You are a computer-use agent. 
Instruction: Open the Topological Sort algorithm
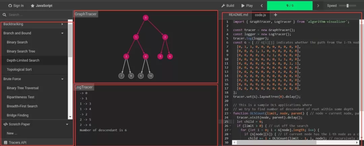(x=19, y=70)
